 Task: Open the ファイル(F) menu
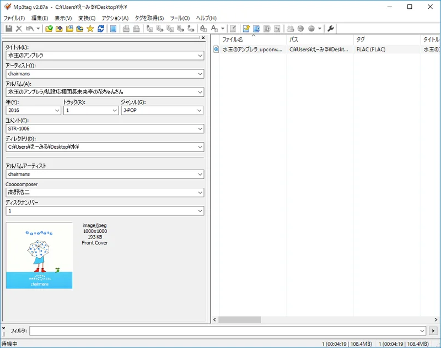tap(14, 18)
